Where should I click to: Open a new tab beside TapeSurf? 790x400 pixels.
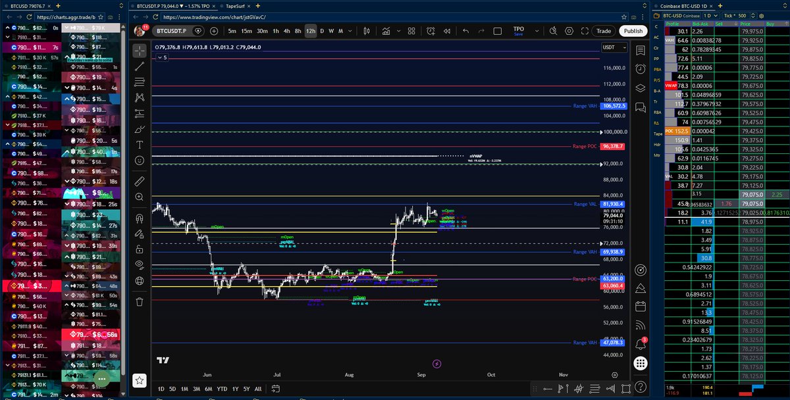tap(258, 6)
